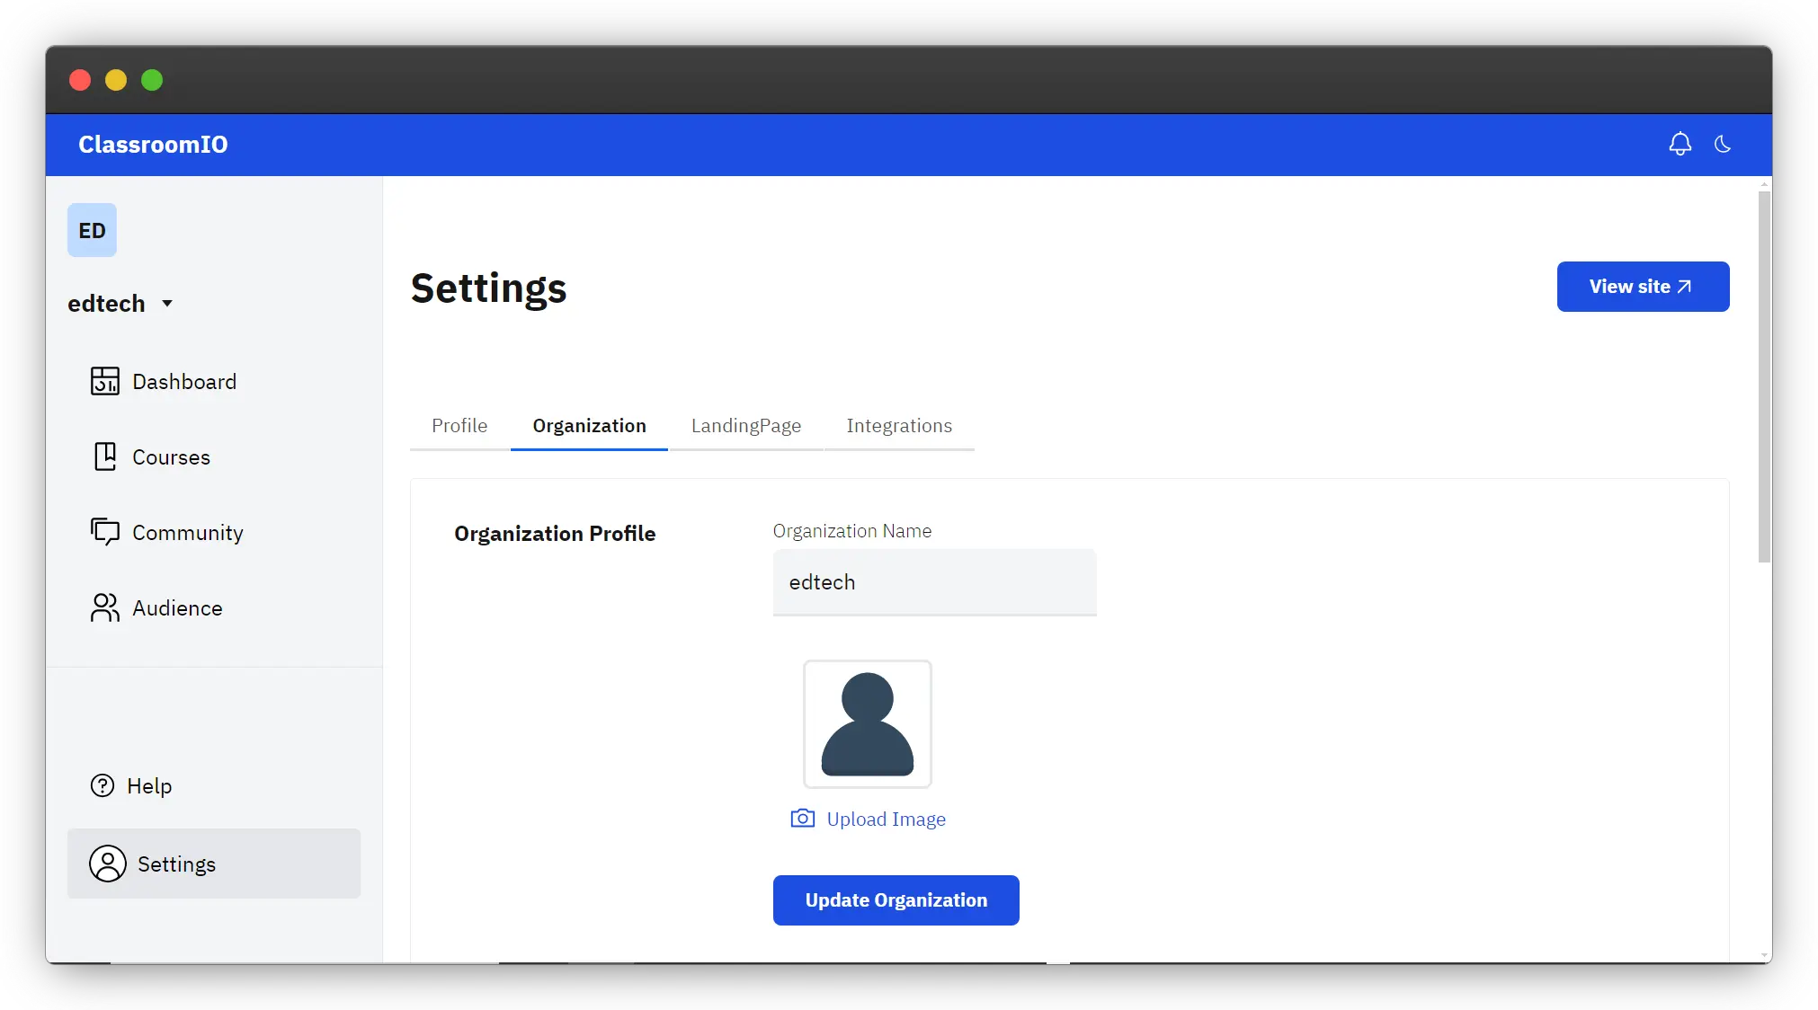Open the Dashboard sidebar icon
1818x1010 pixels.
[105, 381]
